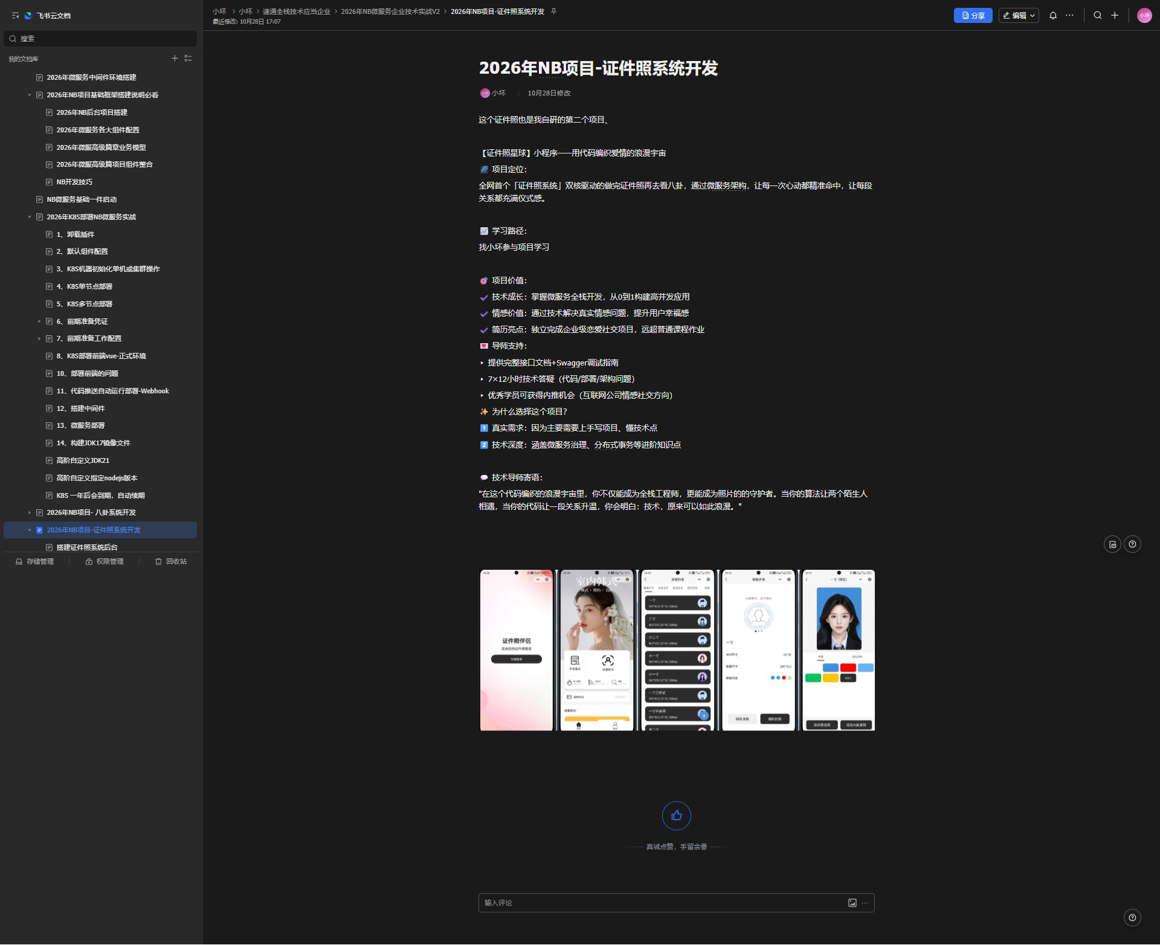The image size is (1160, 945).
Task: Collapse the sidebar menu icon
Action: click(15, 16)
